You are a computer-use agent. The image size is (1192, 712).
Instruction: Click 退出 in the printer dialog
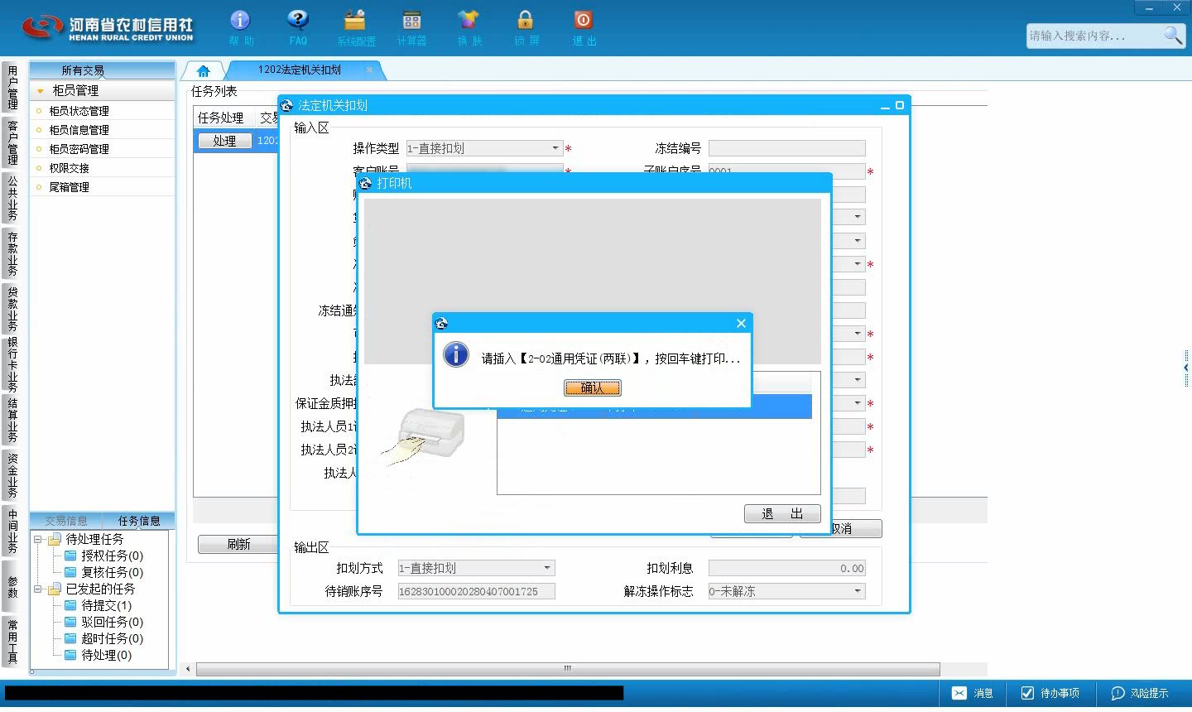tap(782, 513)
